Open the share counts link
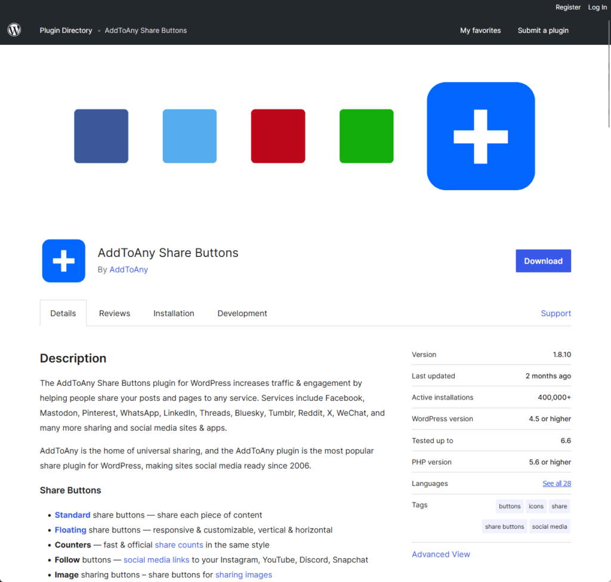 pos(179,544)
